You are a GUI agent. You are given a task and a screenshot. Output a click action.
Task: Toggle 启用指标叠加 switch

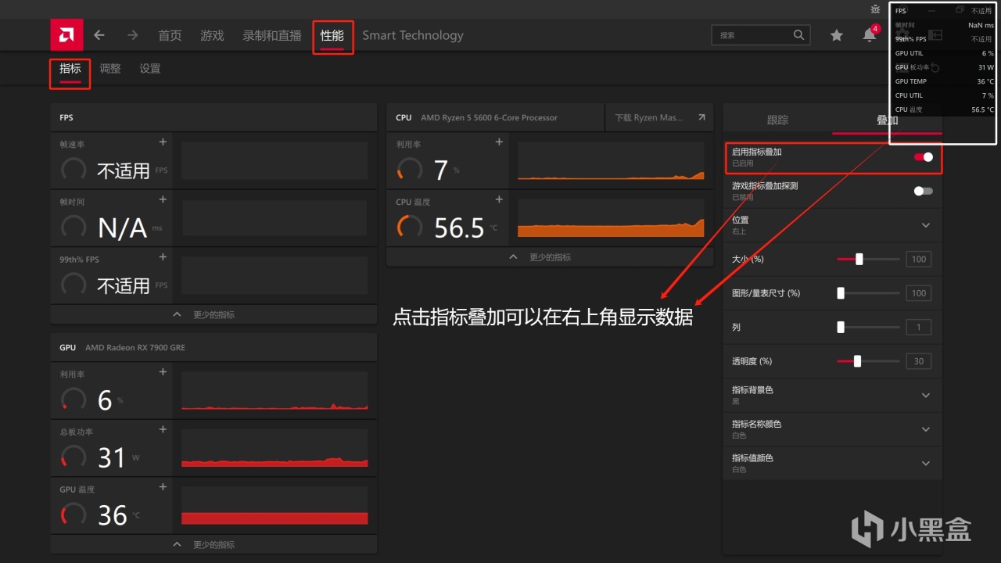coord(924,157)
